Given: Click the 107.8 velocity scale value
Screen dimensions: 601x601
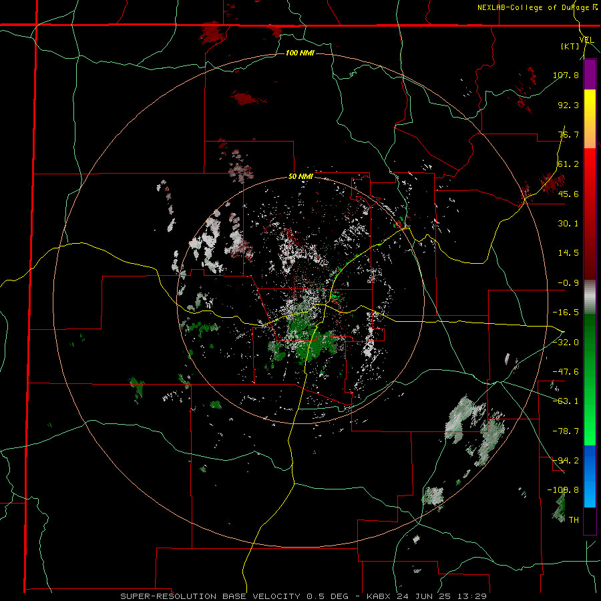Looking at the screenshot, I should [566, 75].
